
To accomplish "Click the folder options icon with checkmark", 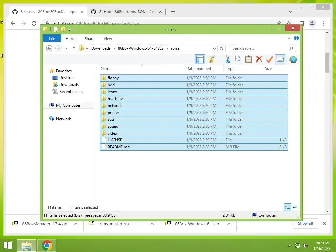I will tap(212, 59).
